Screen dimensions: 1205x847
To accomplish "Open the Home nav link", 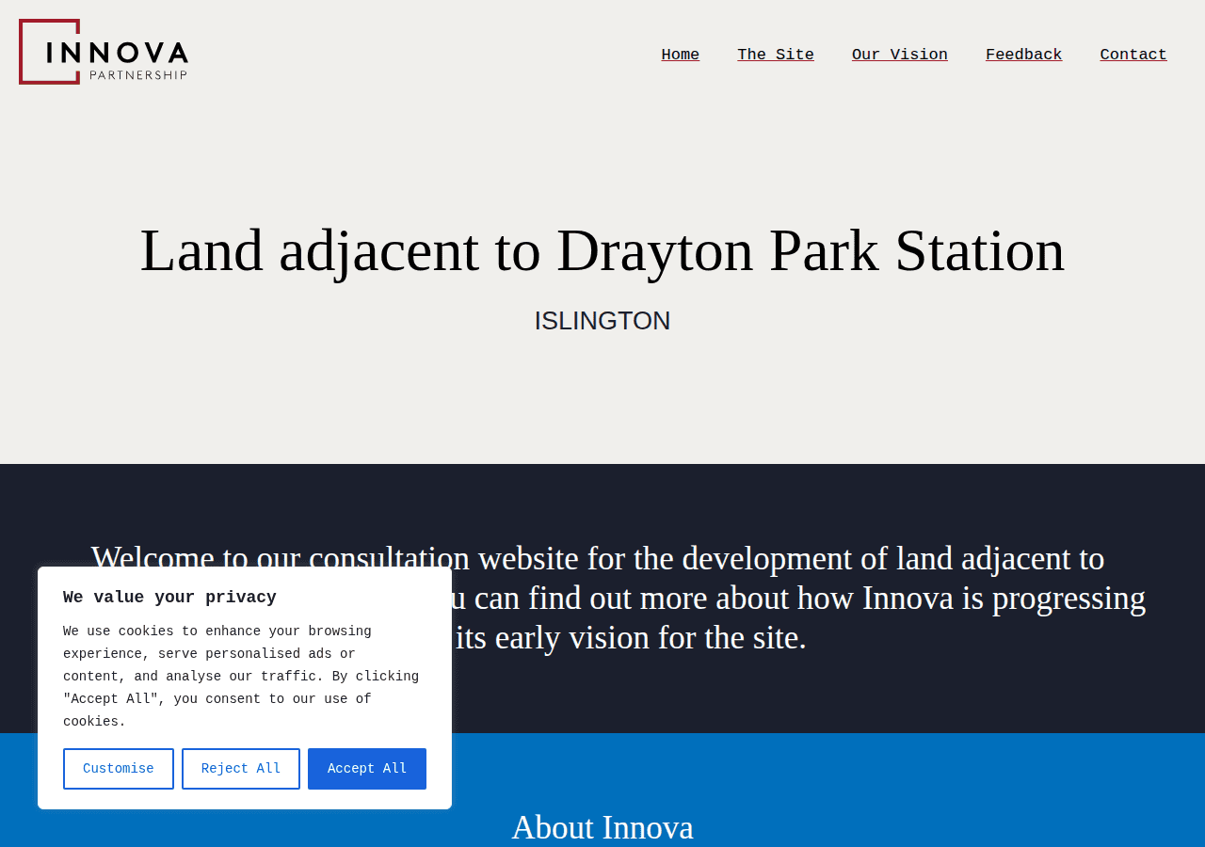I will [x=680, y=55].
